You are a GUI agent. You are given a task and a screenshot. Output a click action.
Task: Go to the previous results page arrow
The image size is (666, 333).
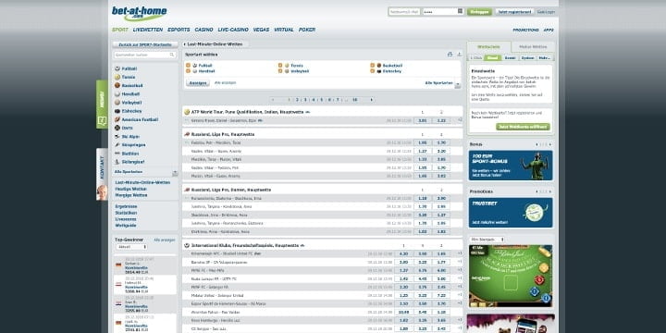pos(273,100)
